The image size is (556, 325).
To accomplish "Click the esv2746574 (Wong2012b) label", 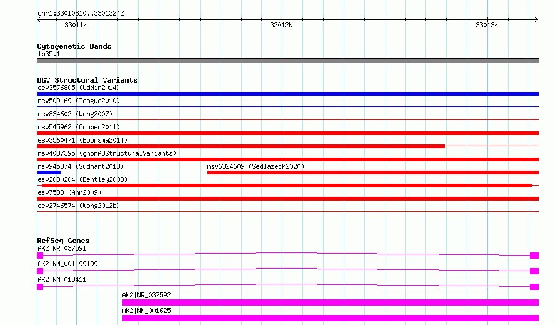I will 79,206.
